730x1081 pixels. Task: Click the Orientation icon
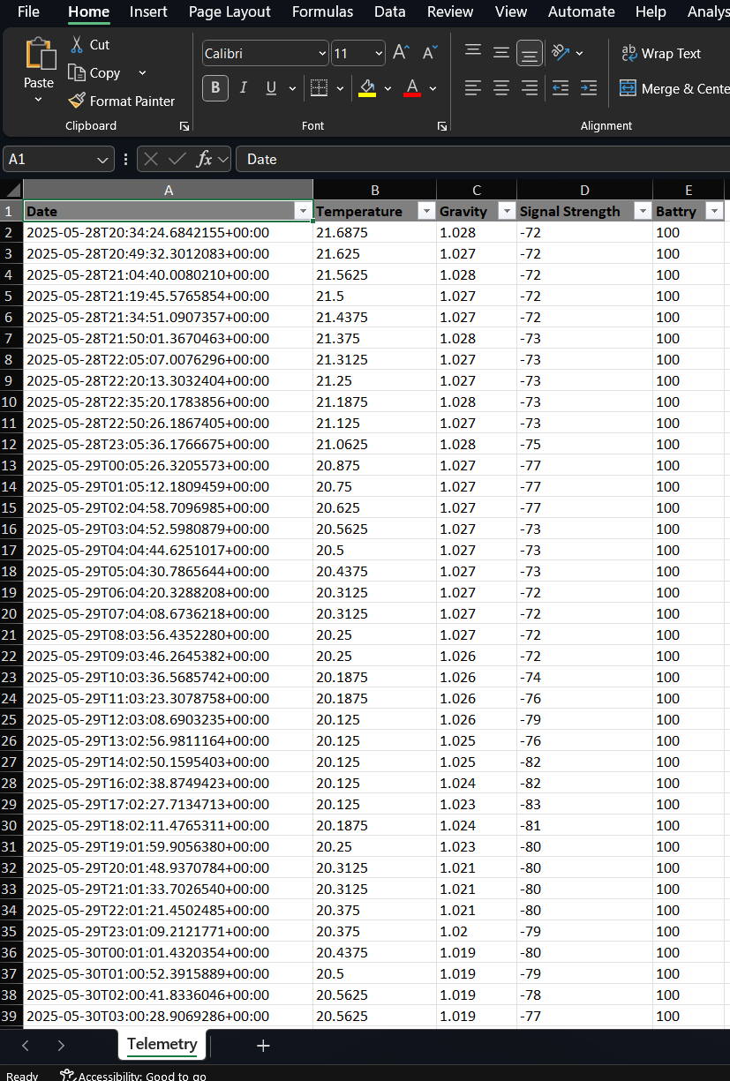[561, 53]
